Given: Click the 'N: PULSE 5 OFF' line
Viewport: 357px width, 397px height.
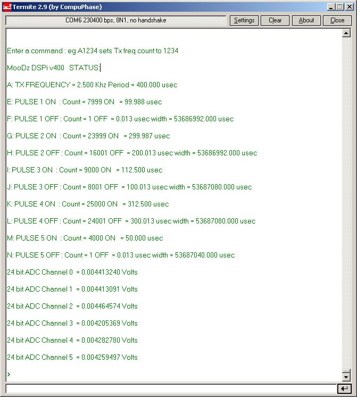Looking at the screenshot, I should (121, 255).
